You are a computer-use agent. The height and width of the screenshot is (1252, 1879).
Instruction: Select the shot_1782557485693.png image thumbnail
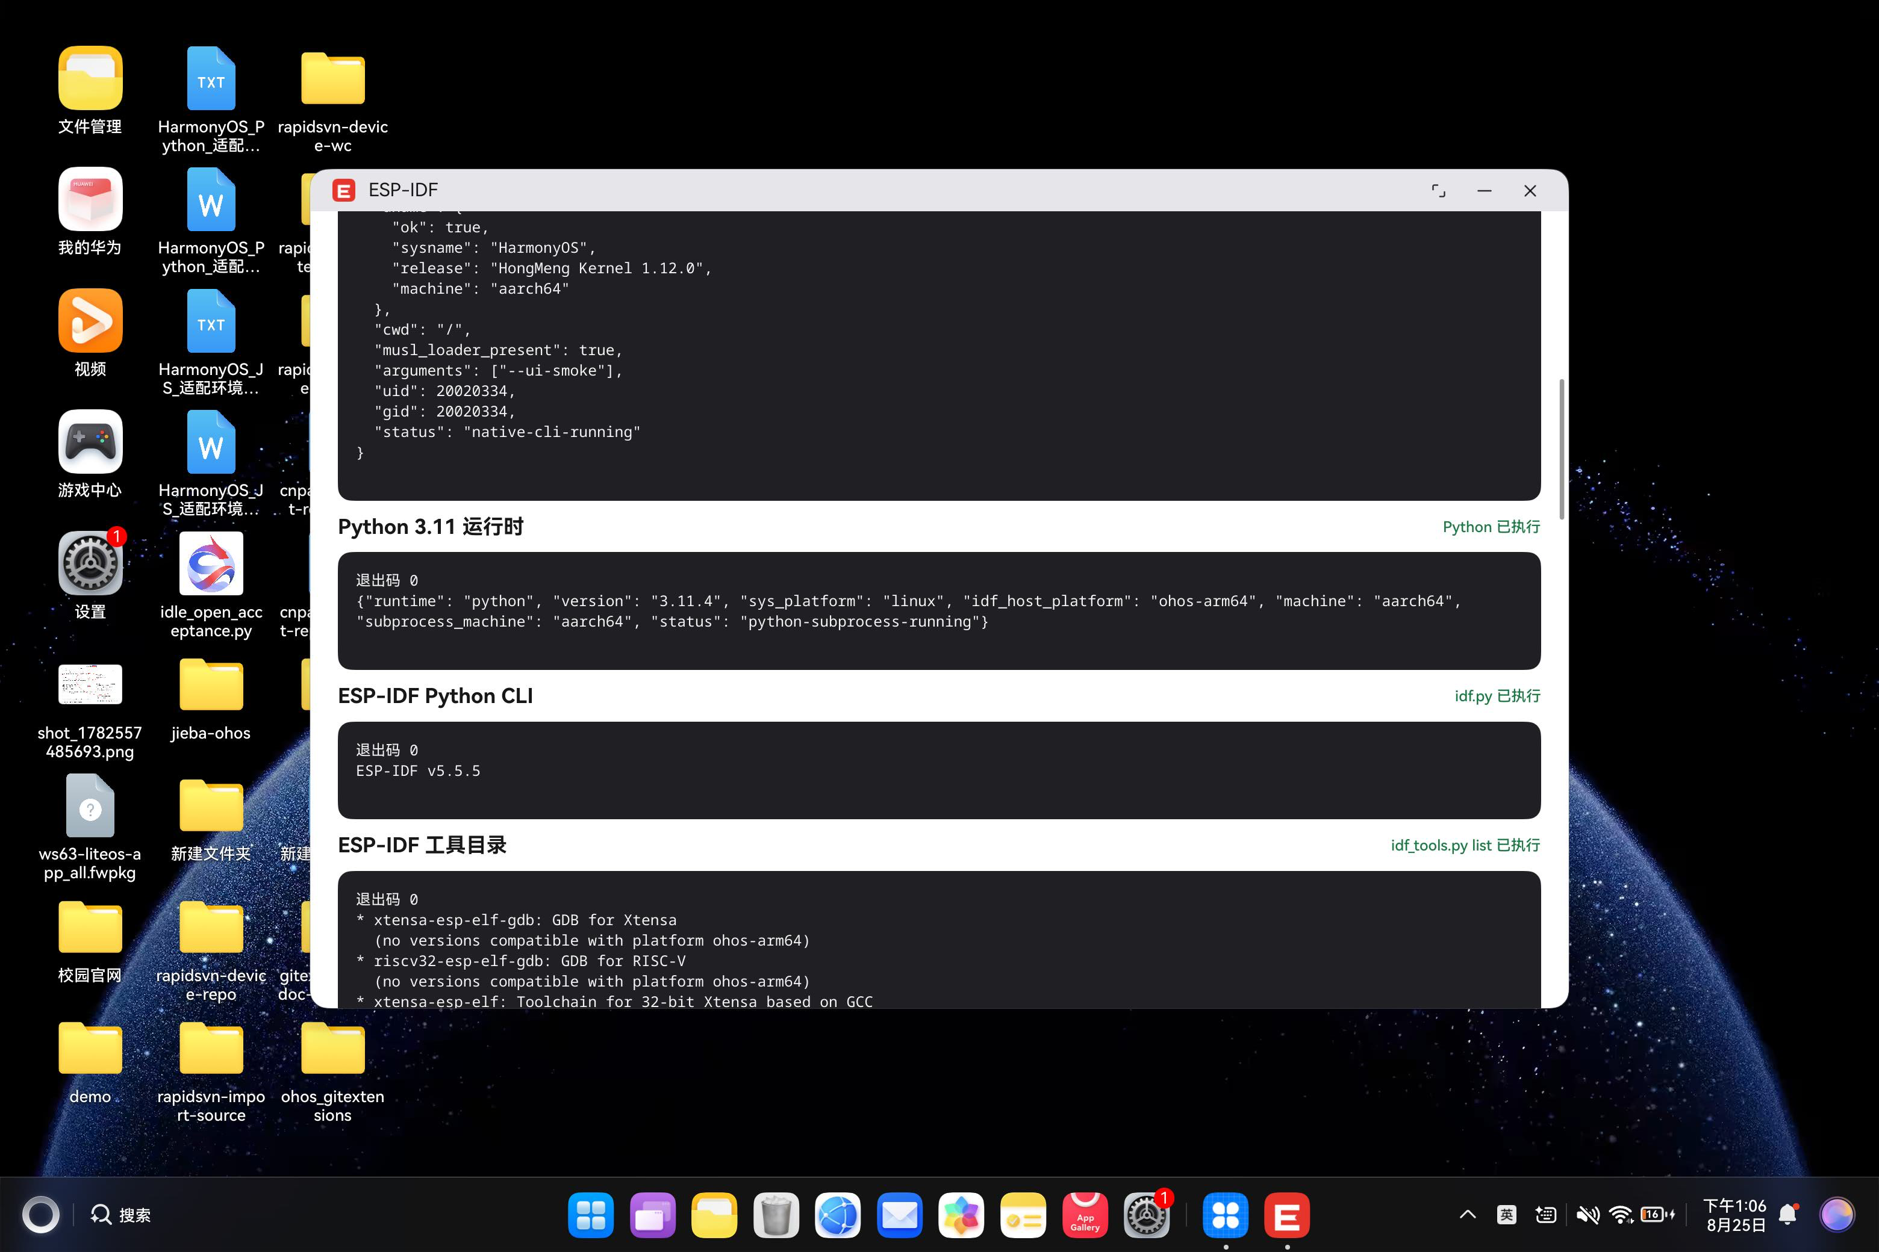pos(90,684)
